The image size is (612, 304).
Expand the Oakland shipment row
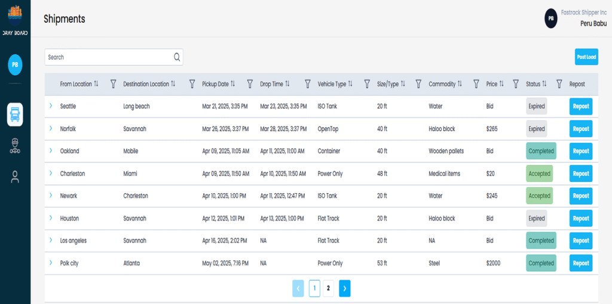[51, 151]
